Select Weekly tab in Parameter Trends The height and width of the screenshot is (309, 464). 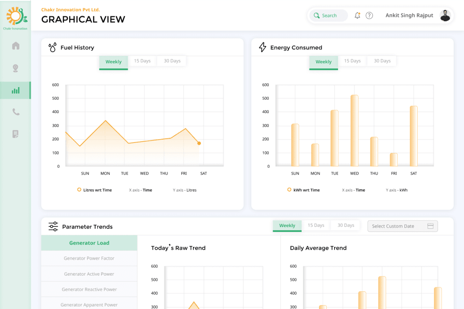tap(287, 226)
